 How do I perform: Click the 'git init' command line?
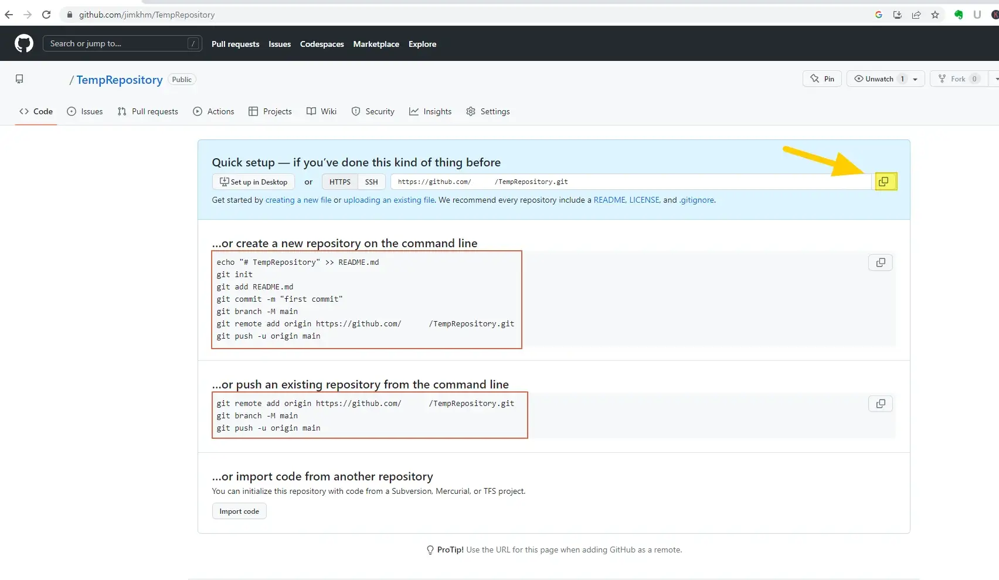[x=235, y=274]
